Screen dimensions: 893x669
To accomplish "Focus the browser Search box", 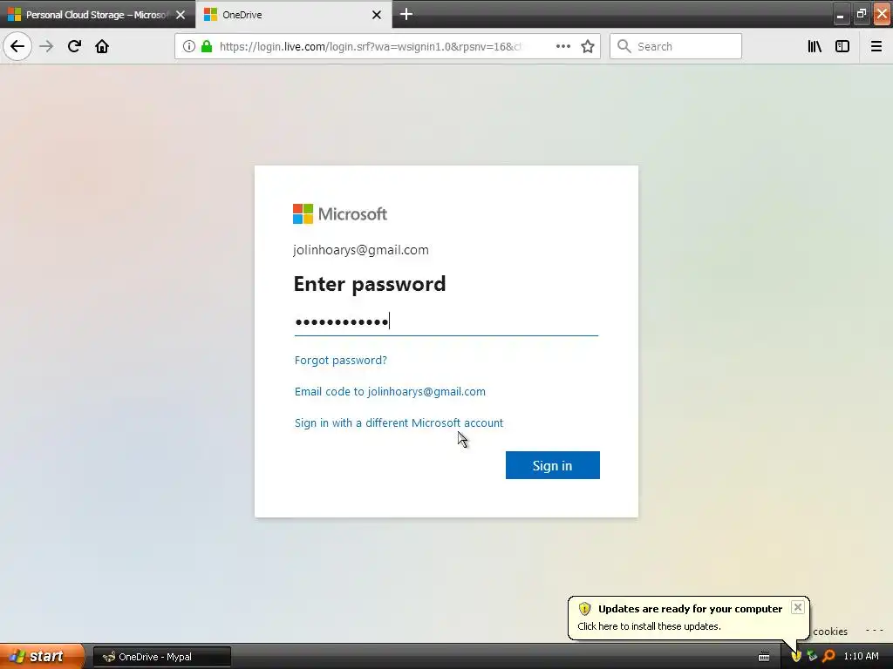I will [x=676, y=46].
